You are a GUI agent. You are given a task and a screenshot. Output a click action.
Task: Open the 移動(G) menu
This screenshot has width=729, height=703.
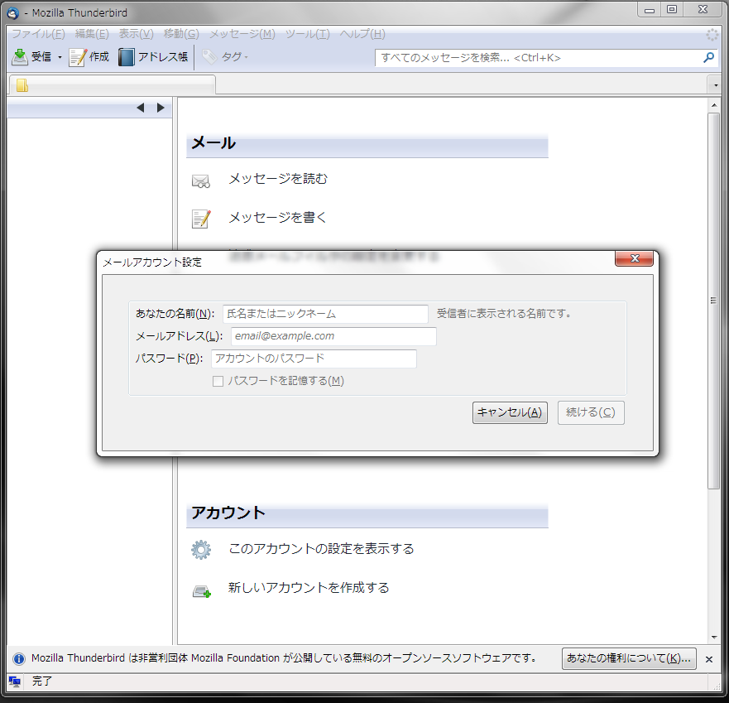point(181,33)
